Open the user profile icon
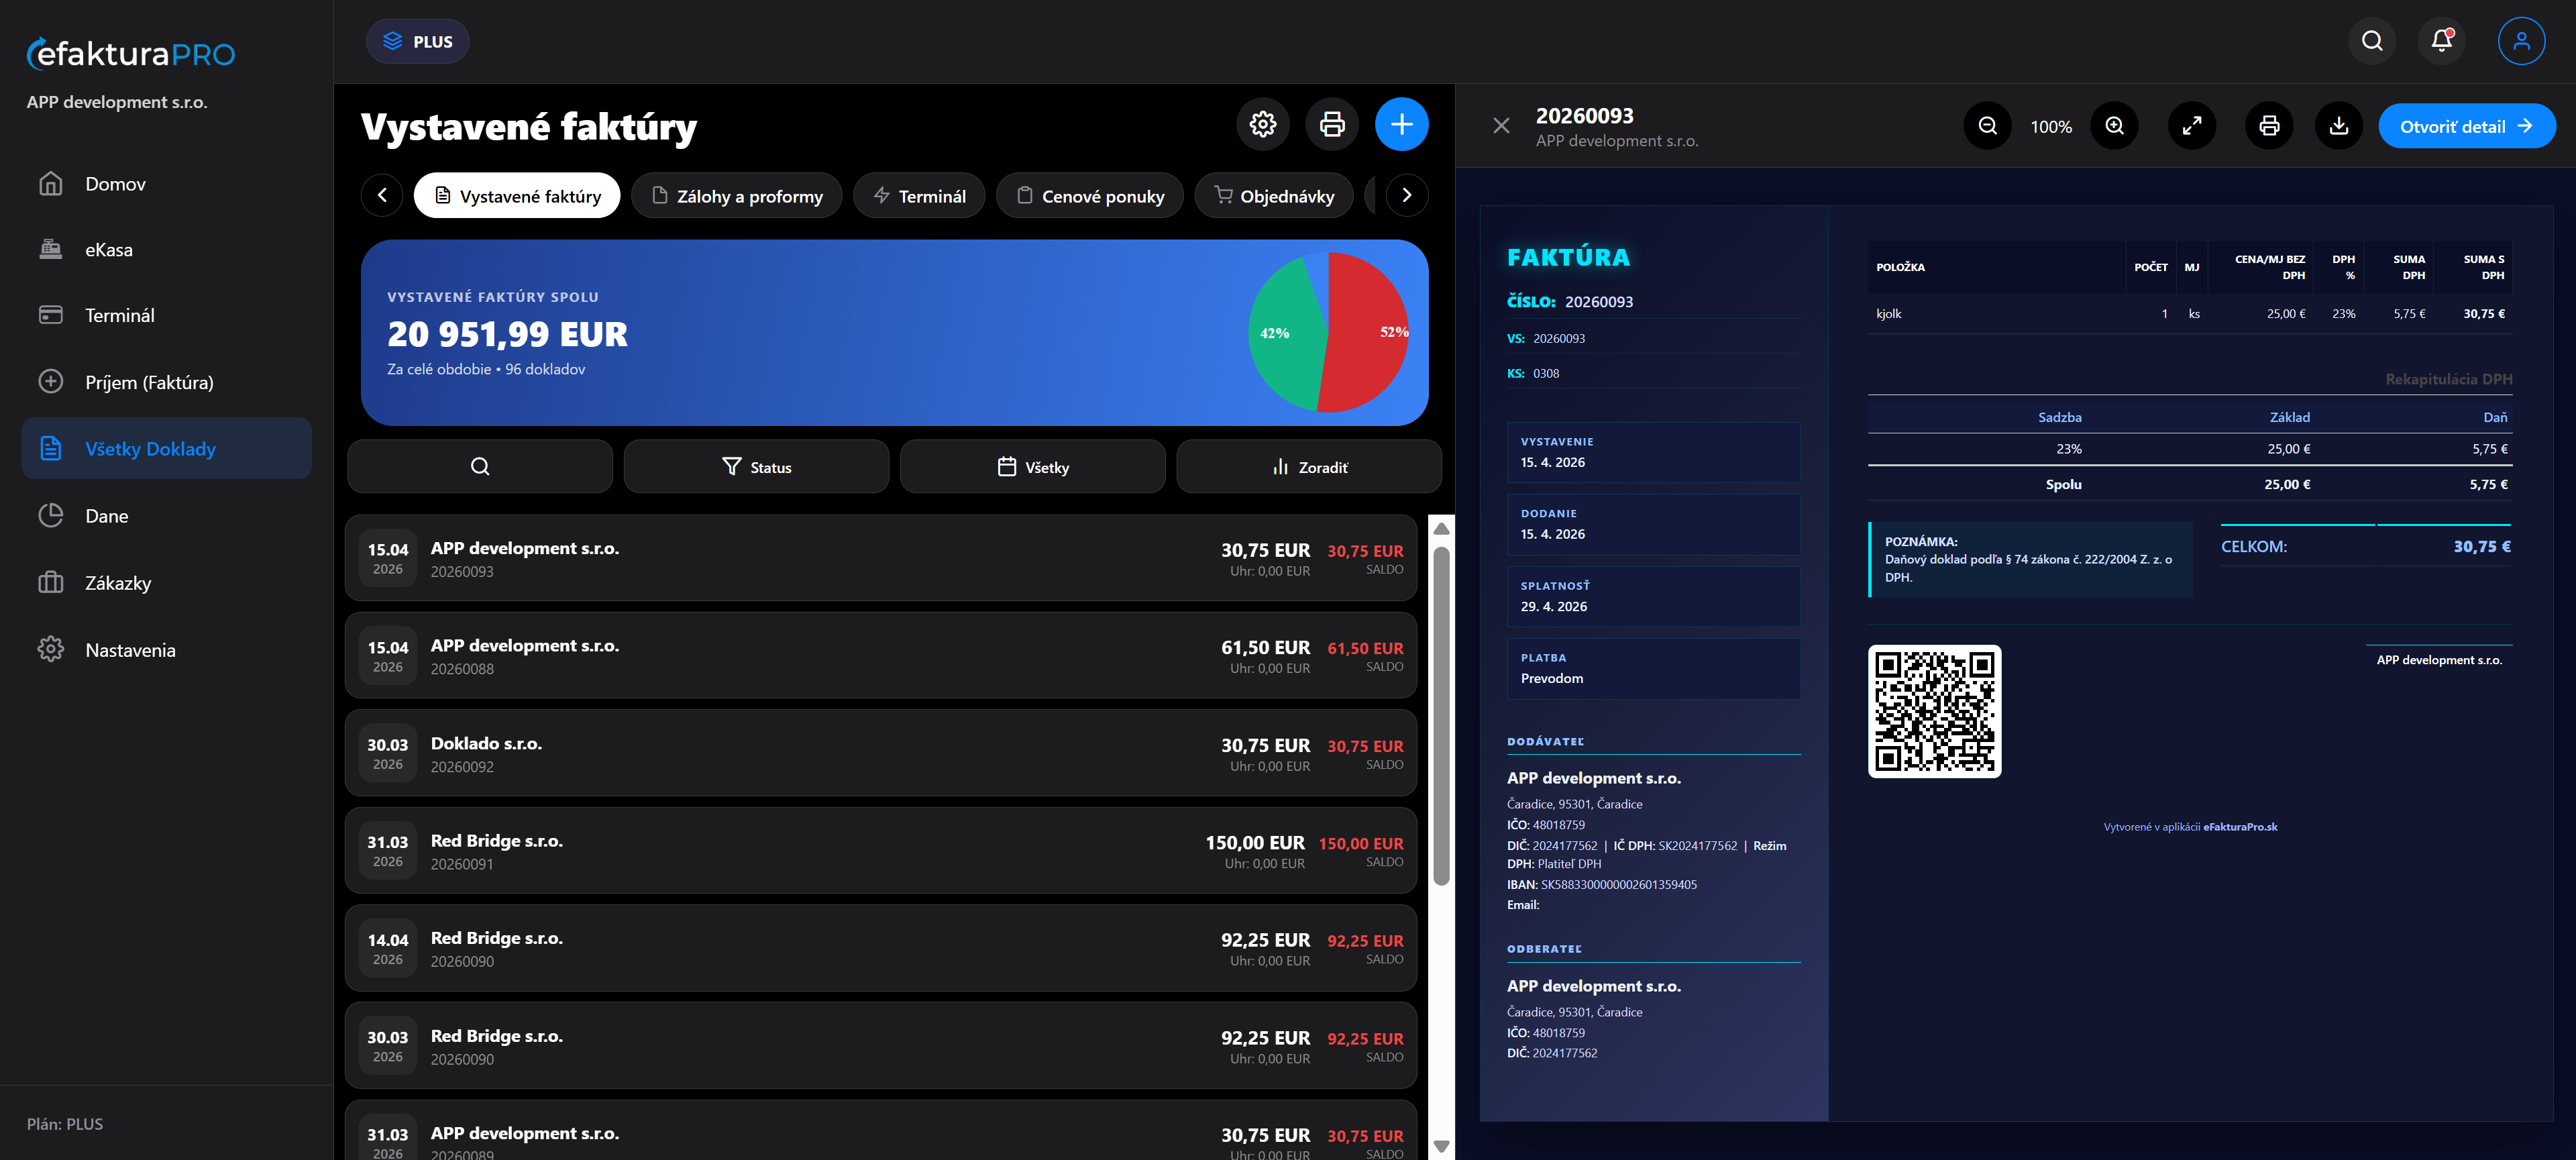The image size is (2576, 1160). [x=2521, y=41]
